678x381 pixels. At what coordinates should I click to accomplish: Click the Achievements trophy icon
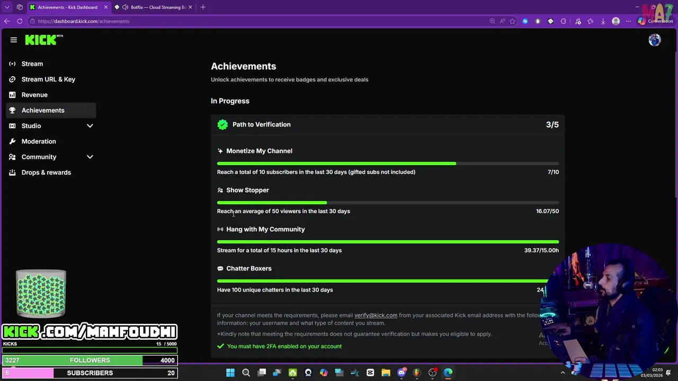click(x=12, y=111)
